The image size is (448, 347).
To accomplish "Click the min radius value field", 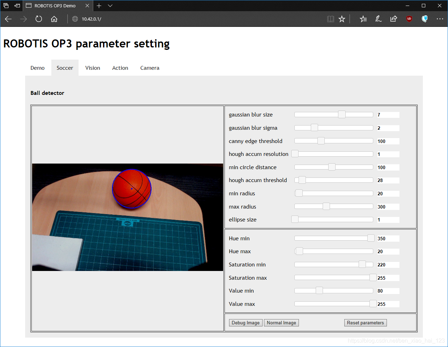I will 388,194.
